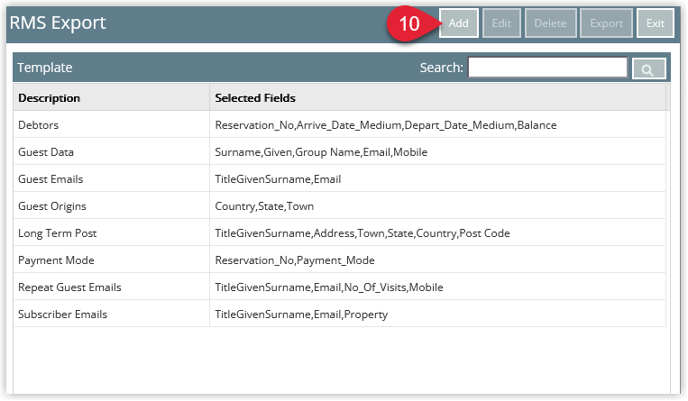Viewport: 688px width, 401px height.
Task: Select the Payment Mode template row
Action: [339, 260]
